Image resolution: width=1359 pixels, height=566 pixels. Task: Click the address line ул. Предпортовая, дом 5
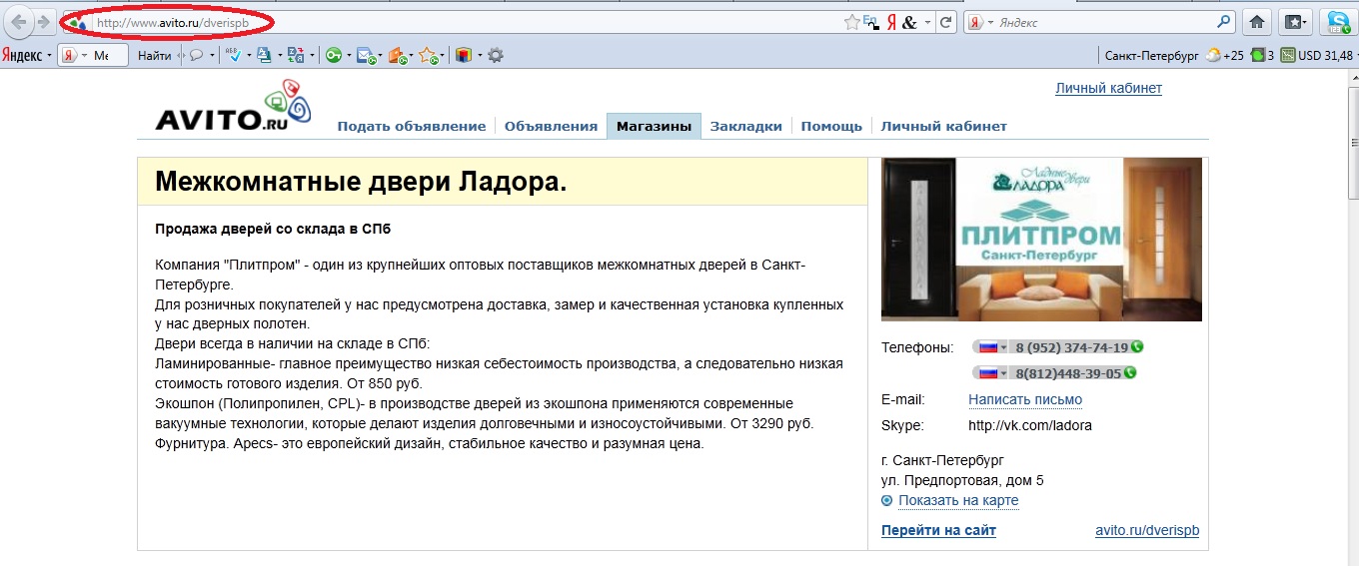coord(962,480)
